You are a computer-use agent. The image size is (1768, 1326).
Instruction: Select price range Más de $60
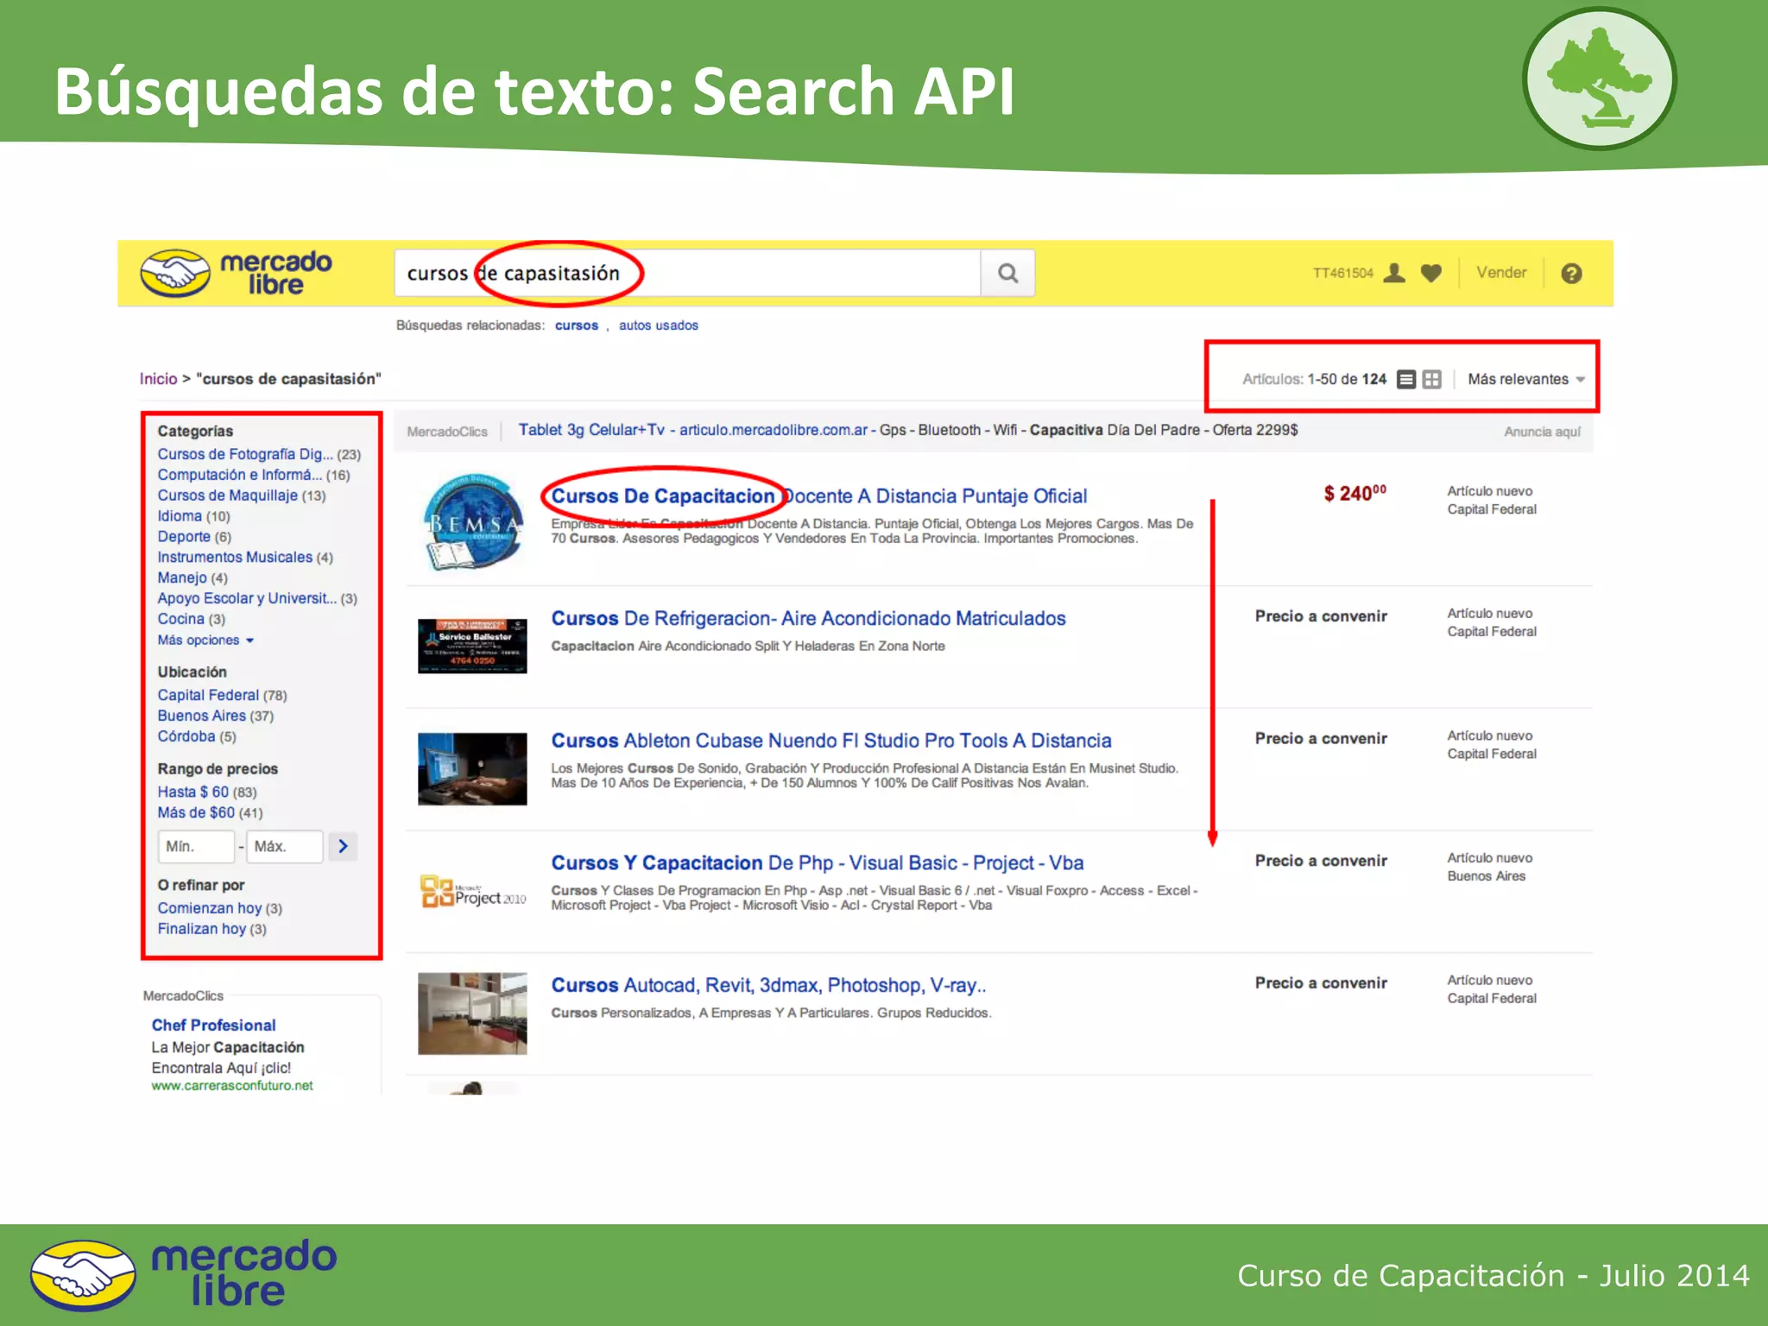click(196, 812)
